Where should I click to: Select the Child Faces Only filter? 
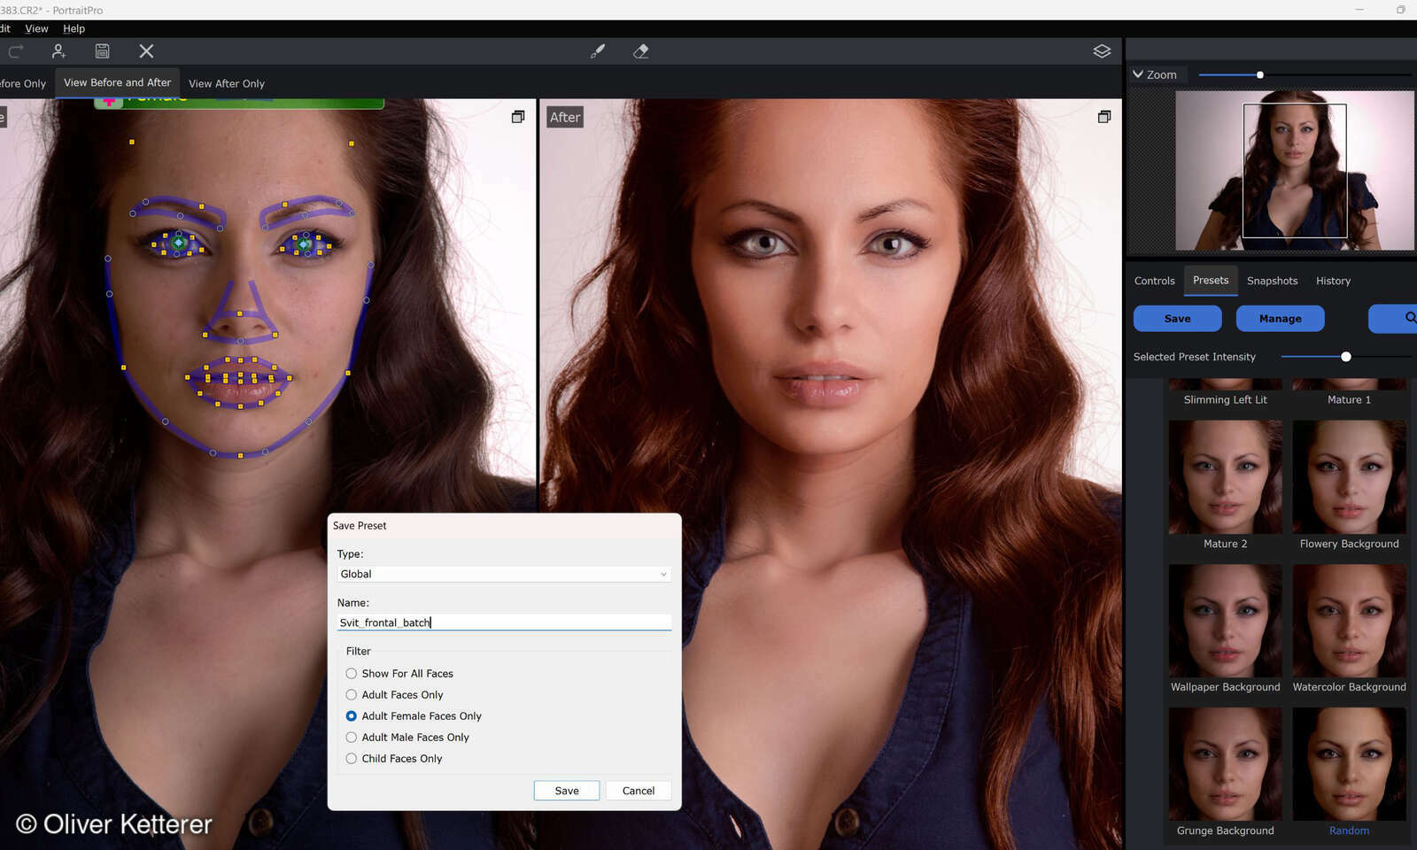point(352,758)
